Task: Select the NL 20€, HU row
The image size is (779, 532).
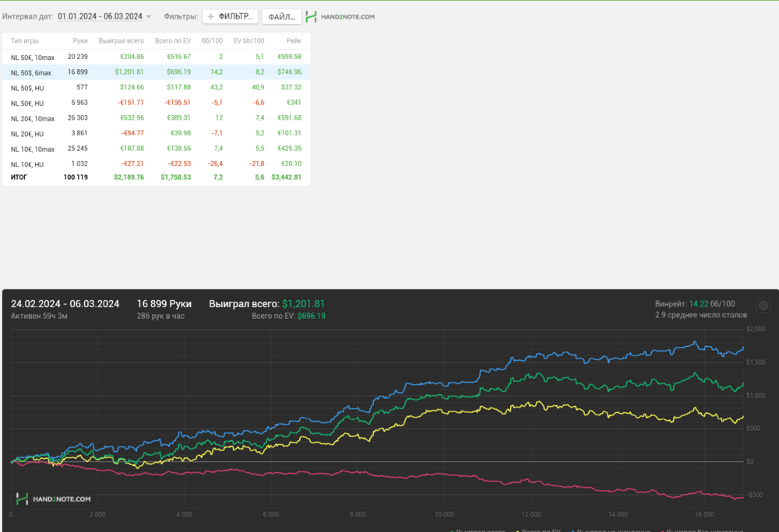Action: pyautogui.click(x=156, y=133)
